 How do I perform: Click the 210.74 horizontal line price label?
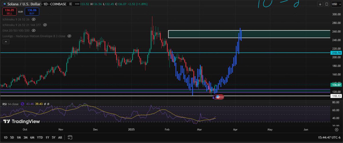click(x=336, y=53)
